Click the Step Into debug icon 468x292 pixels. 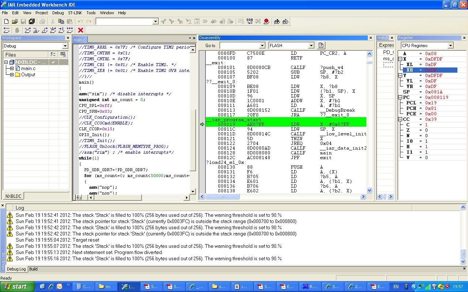36,30
